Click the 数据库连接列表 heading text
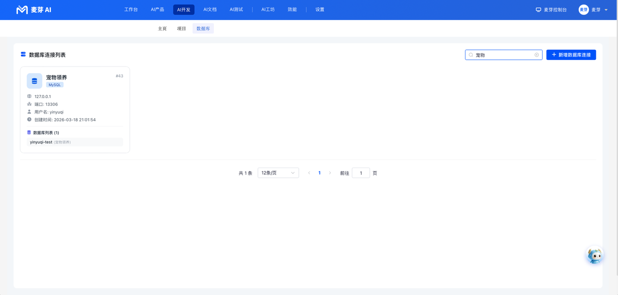The height and width of the screenshot is (295, 618). 47,55
